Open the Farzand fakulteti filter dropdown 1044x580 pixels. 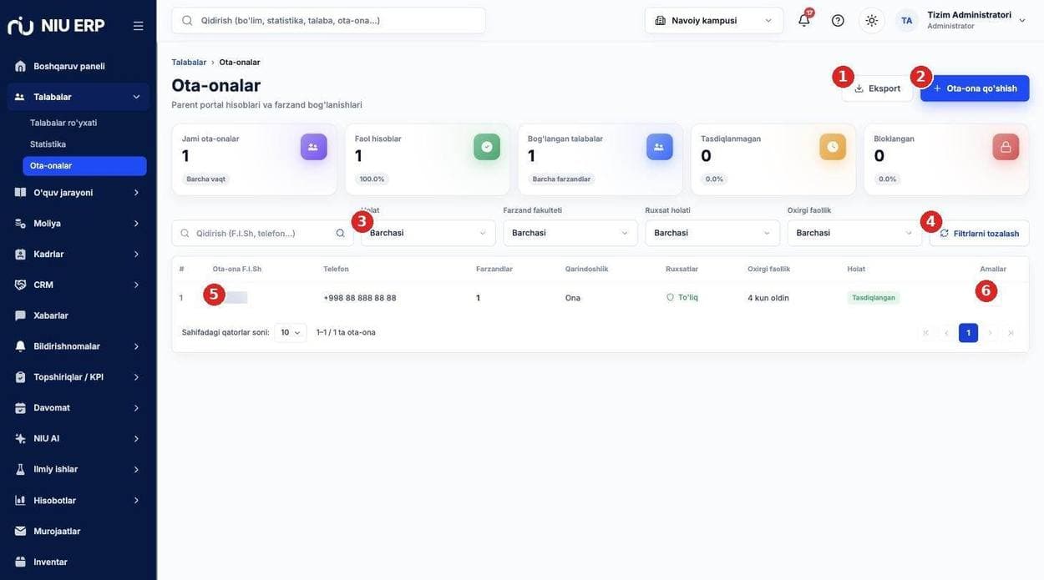pos(570,233)
